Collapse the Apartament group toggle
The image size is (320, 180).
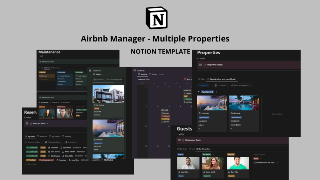click(199, 92)
